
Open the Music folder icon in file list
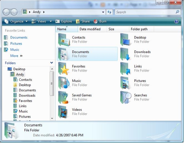click(x=64, y=83)
